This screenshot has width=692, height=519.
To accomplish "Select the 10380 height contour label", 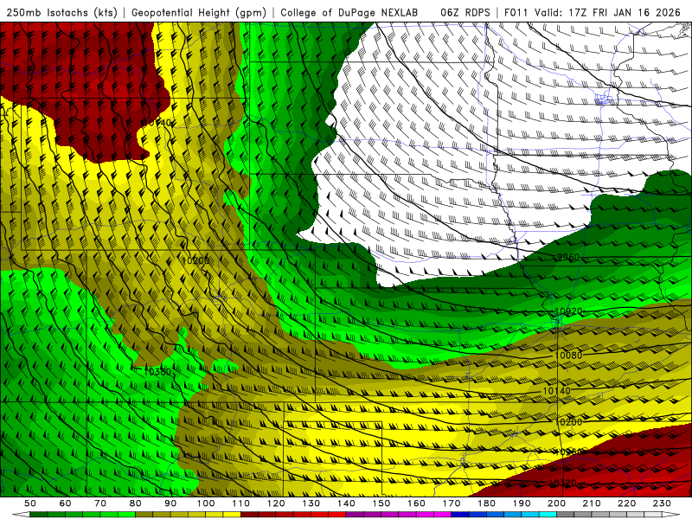I will (157, 372).
